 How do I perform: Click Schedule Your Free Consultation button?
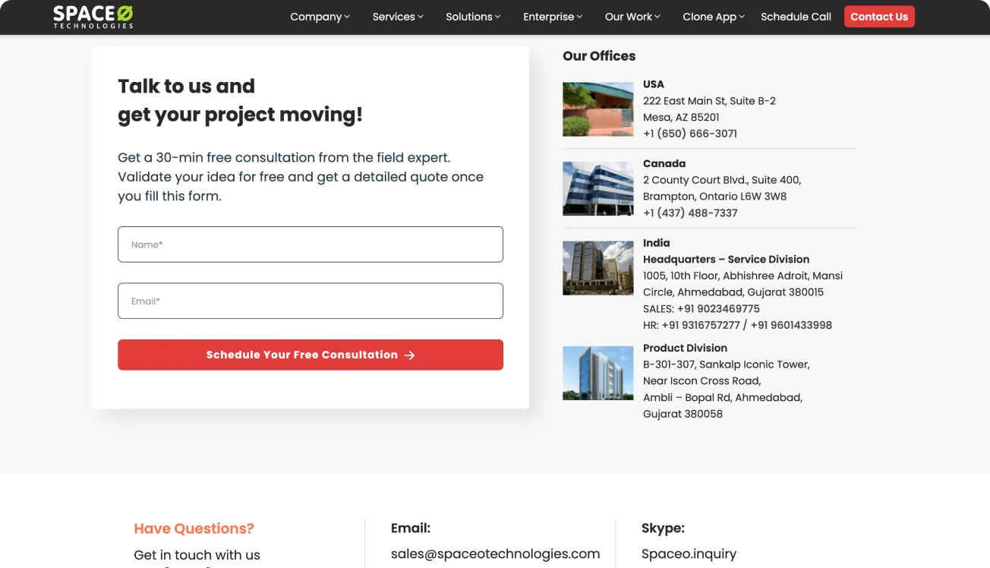(x=311, y=355)
